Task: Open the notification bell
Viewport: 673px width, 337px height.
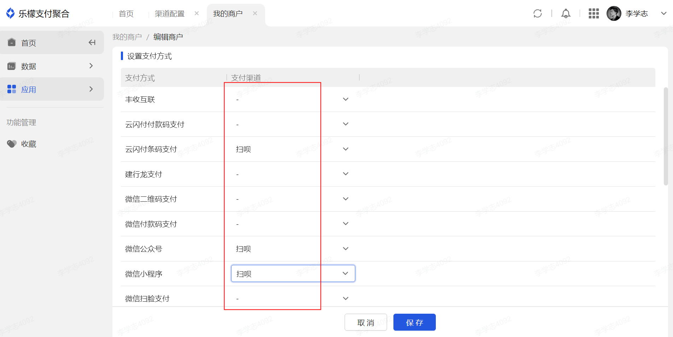Action: [566, 13]
